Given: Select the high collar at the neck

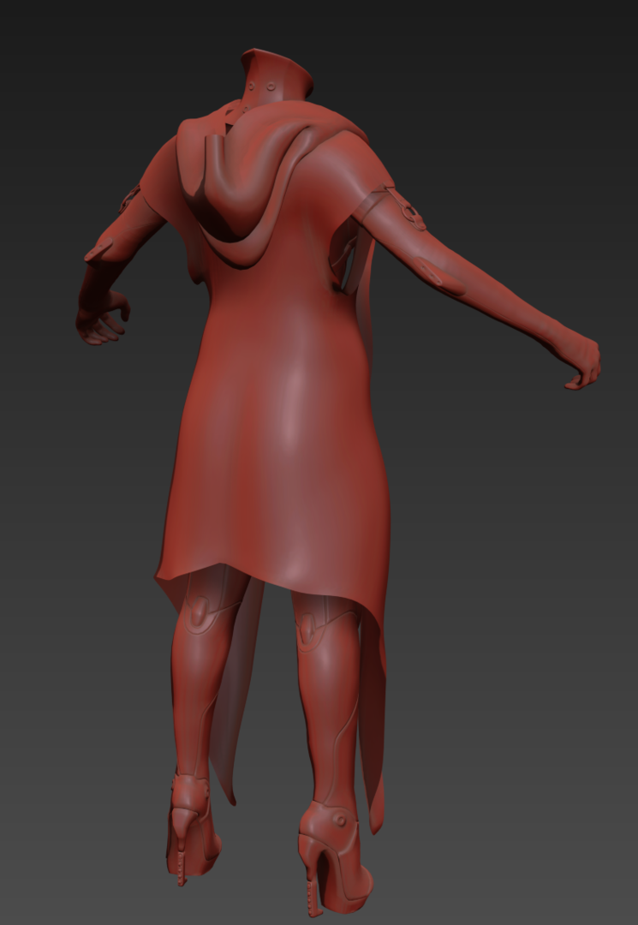Looking at the screenshot, I should click(276, 75).
